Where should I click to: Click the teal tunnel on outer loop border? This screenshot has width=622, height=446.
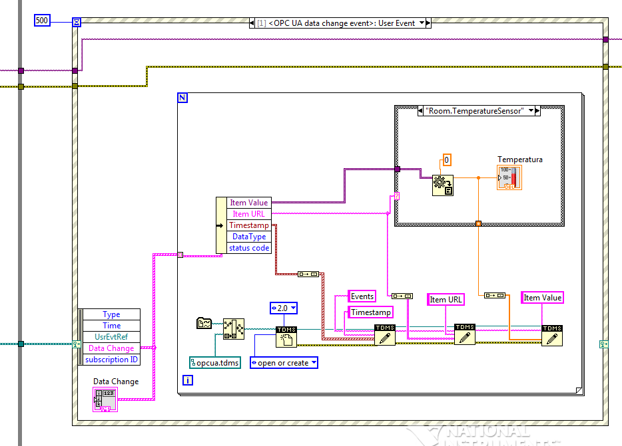coord(21,344)
